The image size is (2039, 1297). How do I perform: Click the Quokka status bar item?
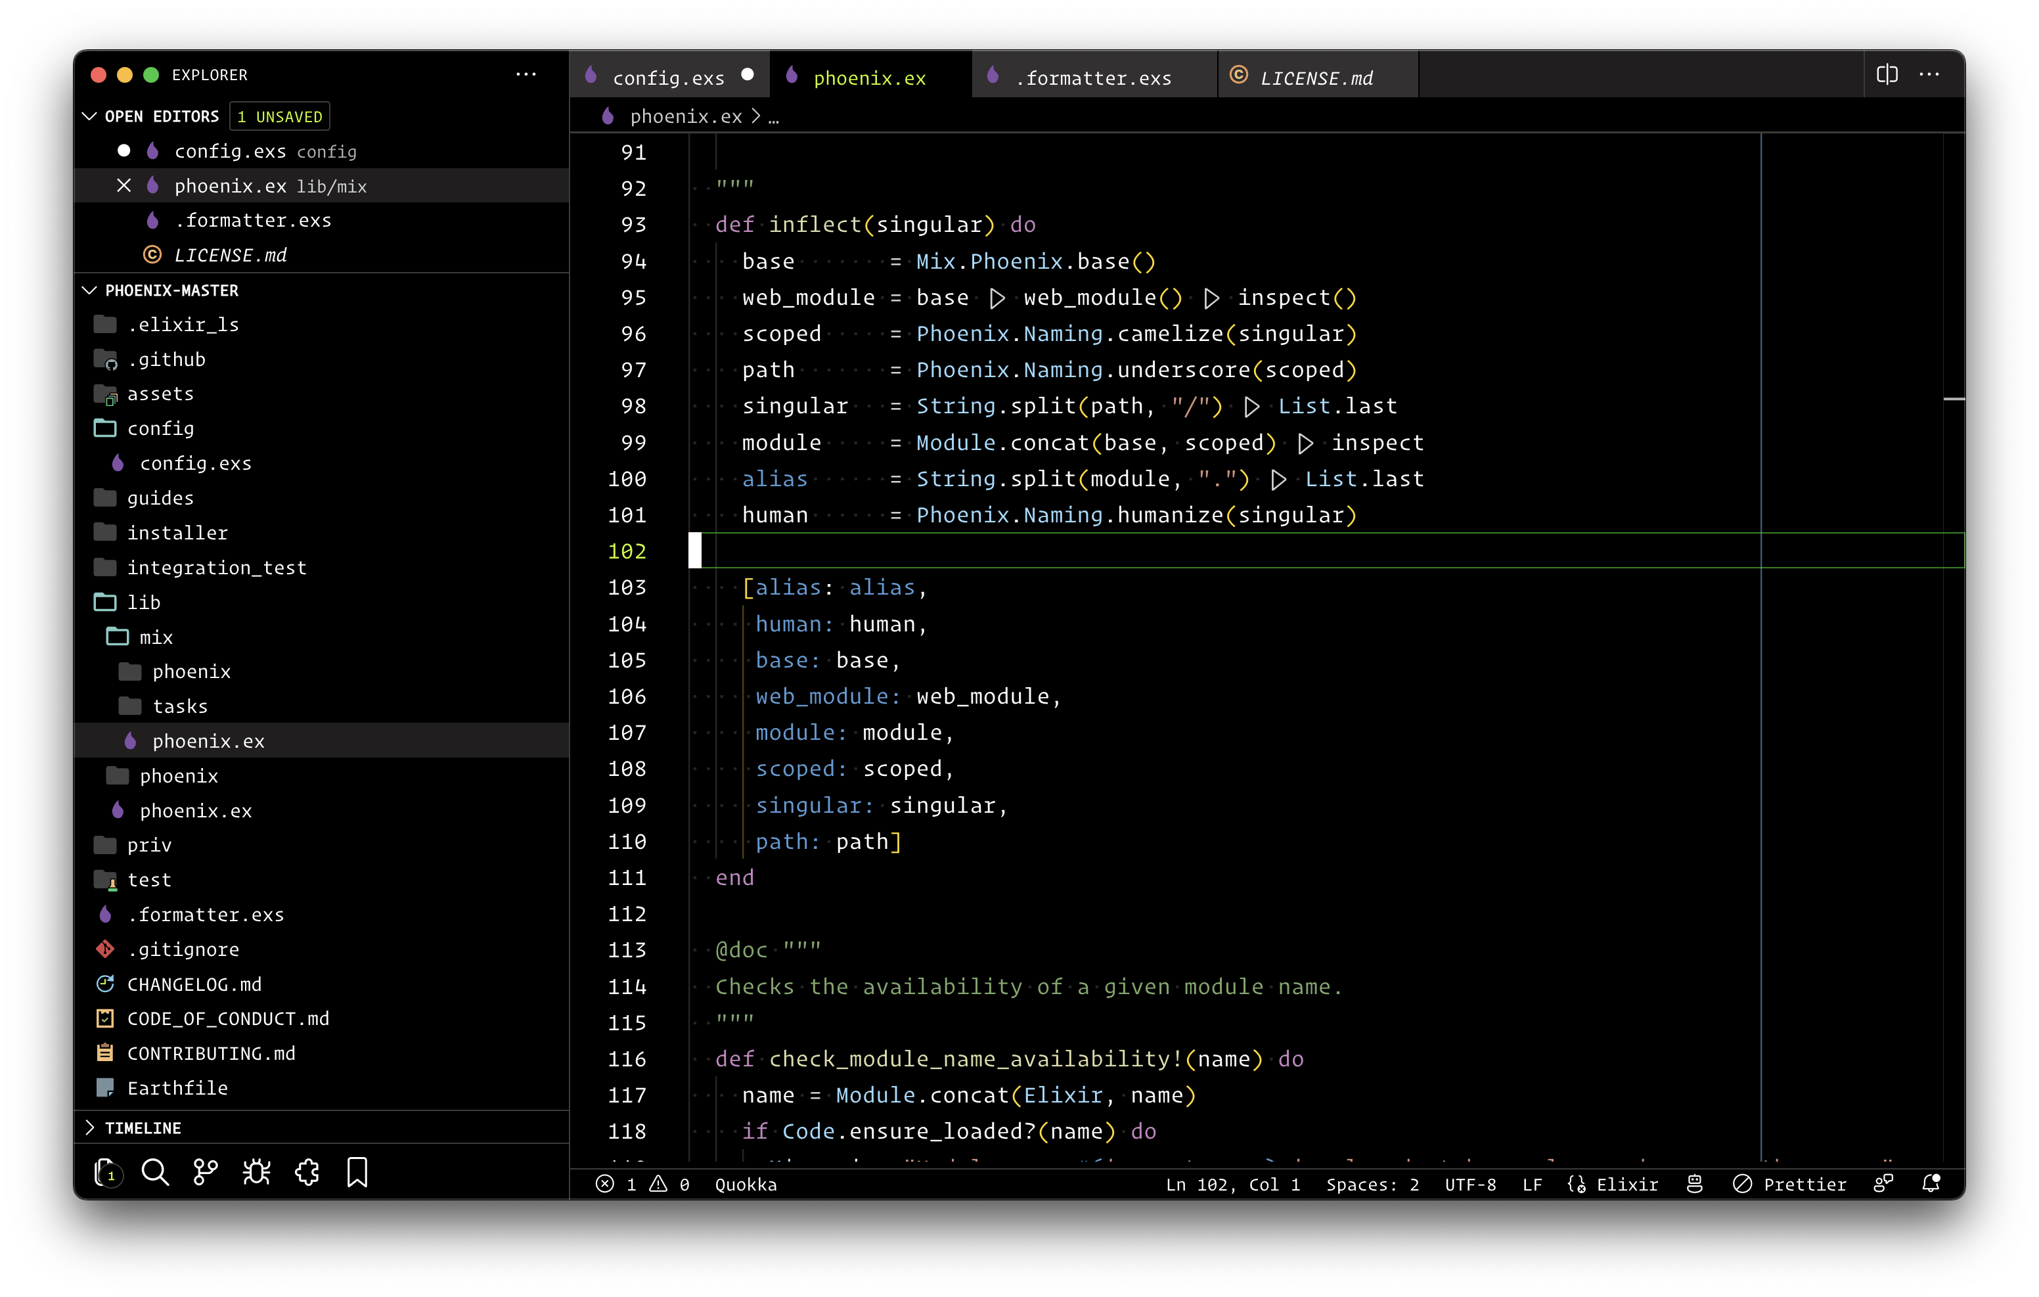746,1185
